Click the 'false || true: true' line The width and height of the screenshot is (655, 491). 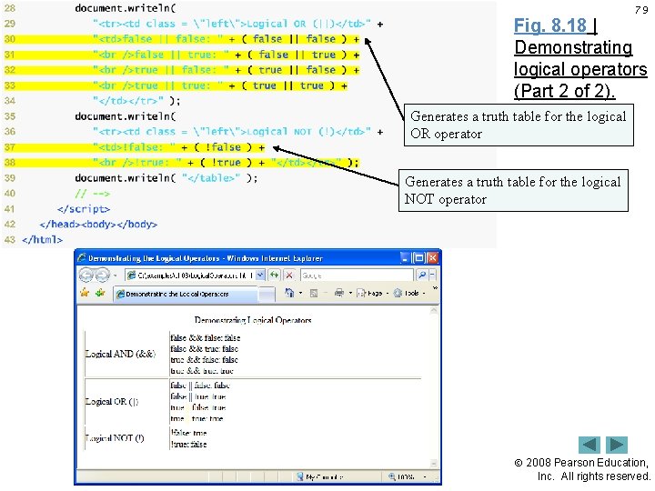[198, 396]
